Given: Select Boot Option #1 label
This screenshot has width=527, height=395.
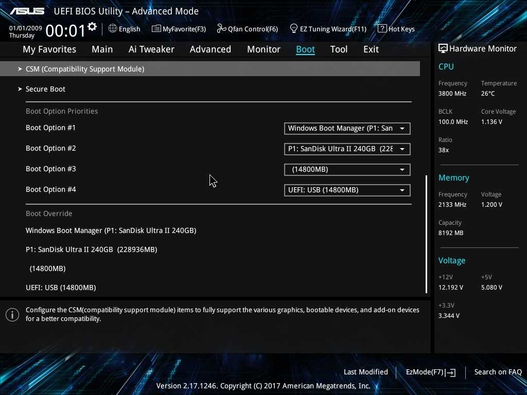Looking at the screenshot, I should (x=51, y=128).
